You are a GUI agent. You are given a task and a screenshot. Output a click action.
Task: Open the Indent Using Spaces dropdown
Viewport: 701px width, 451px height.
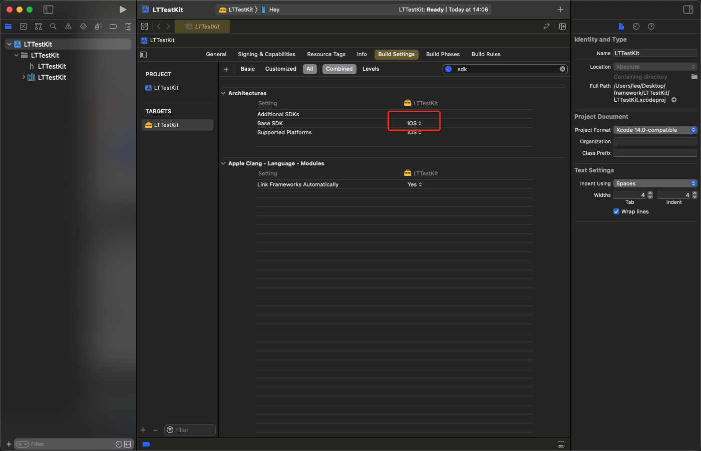[x=655, y=183]
